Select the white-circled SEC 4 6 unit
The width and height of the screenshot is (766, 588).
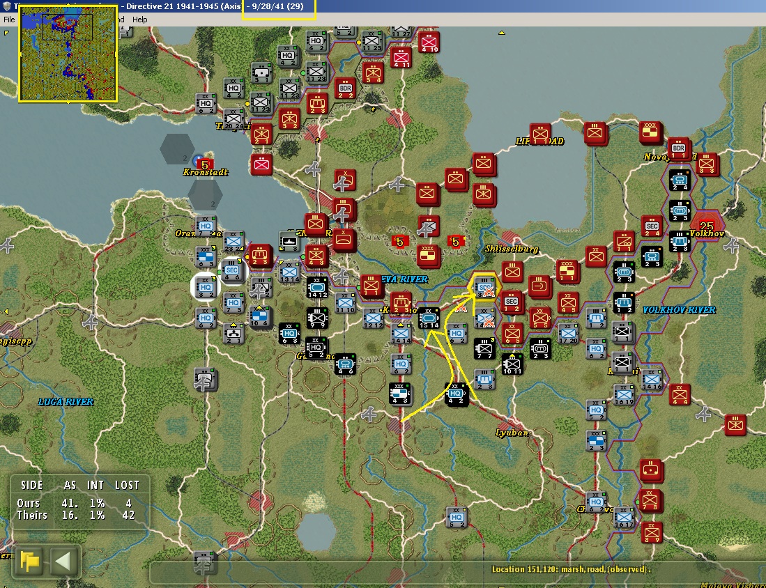point(233,270)
